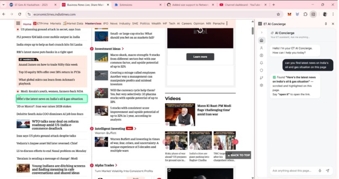Open 'Young Indians are ditching screens' article
The image size is (339, 179).
click(x=58, y=169)
